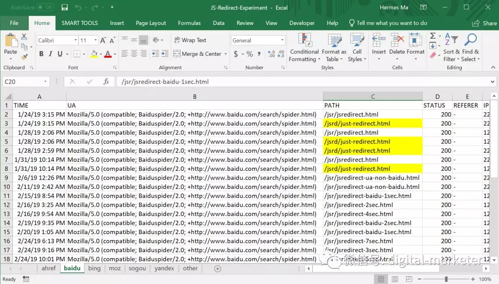Screen dimensions: 499x284
Task: Click the Orientation text angle icon
Action: [x=156, y=40]
